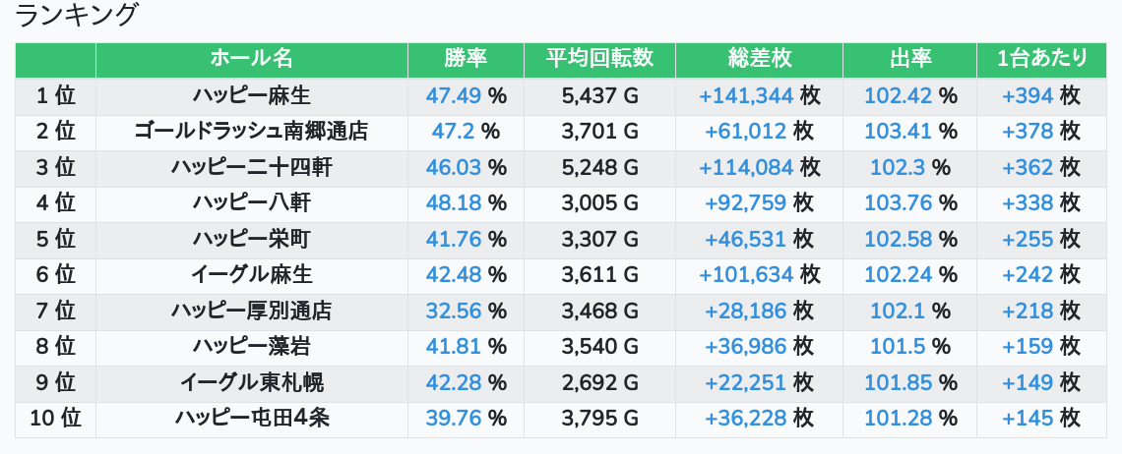Select ハッピー八軒 hall name

pyautogui.click(x=252, y=203)
